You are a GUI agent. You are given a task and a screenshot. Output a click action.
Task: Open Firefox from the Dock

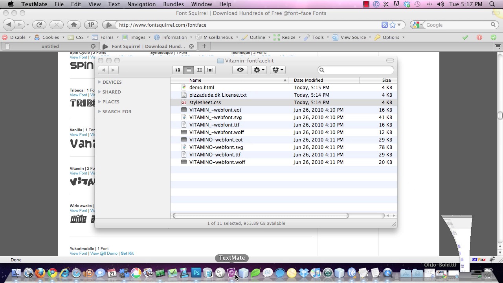pos(40,273)
